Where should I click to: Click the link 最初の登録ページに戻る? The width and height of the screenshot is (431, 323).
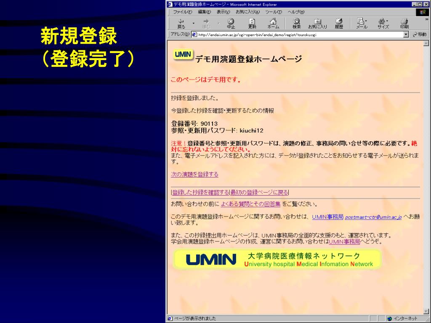[259, 193]
